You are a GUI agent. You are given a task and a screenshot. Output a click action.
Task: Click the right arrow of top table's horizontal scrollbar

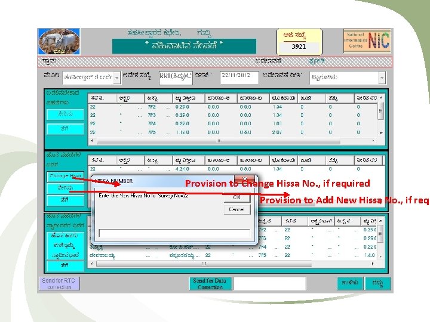373,141
